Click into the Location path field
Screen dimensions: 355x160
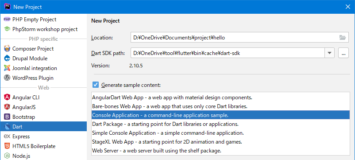239,38
